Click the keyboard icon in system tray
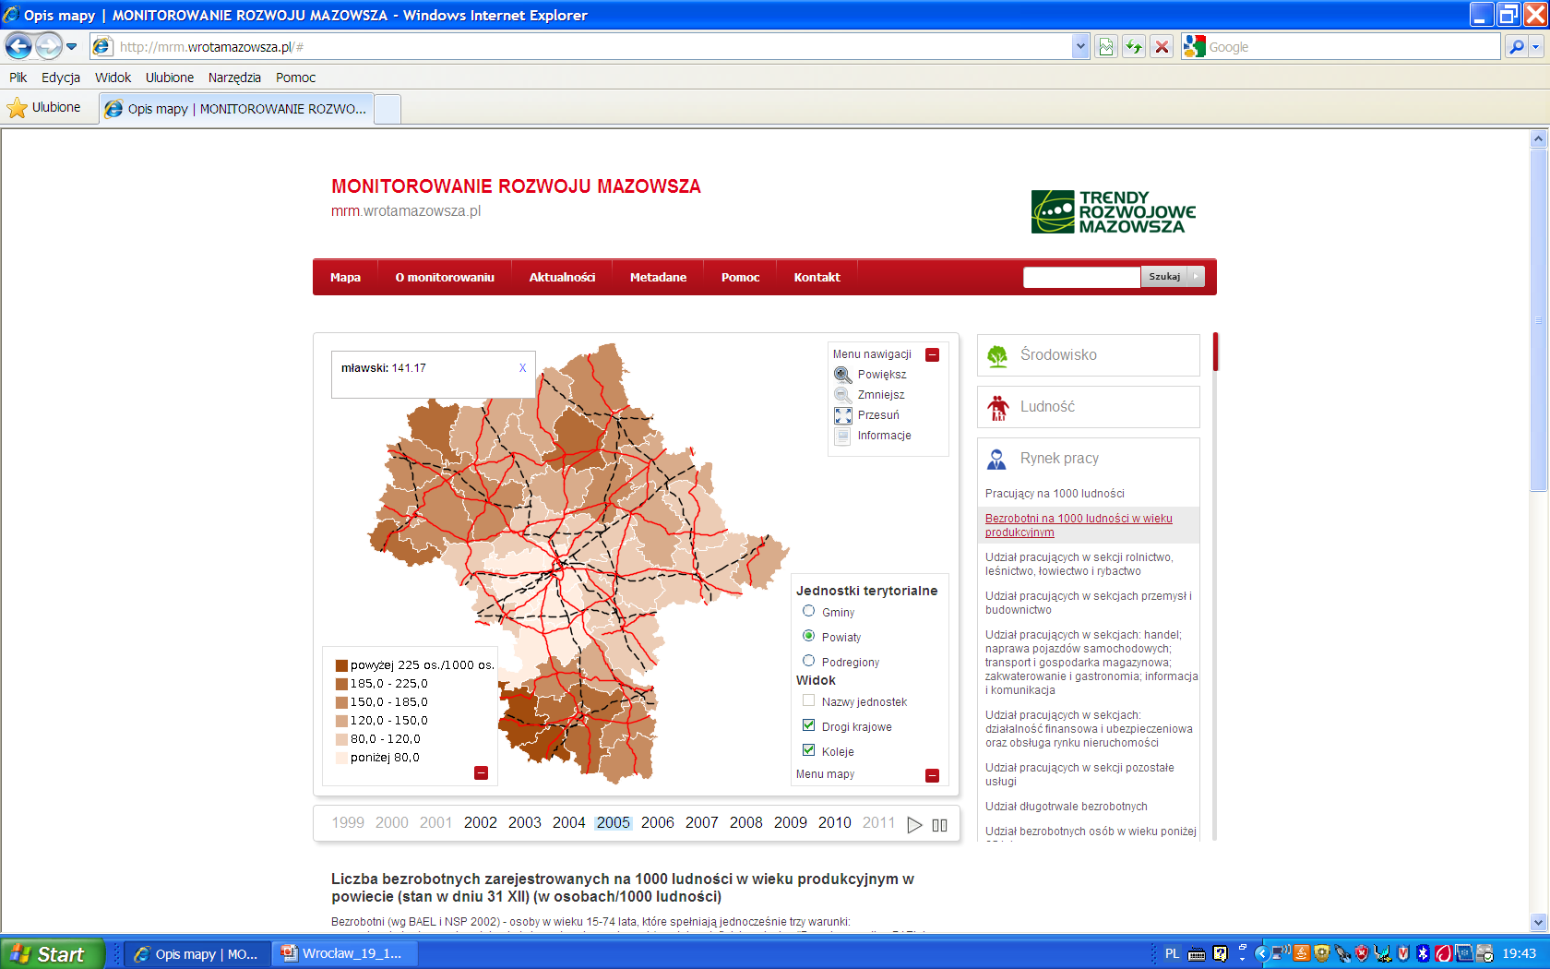1550x969 pixels. (x=1197, y=953)
